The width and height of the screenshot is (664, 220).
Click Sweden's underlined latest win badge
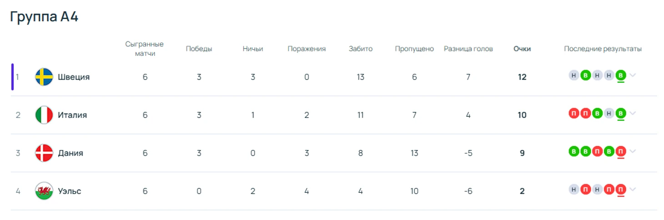pyautogui.click(x=621, y=75)
